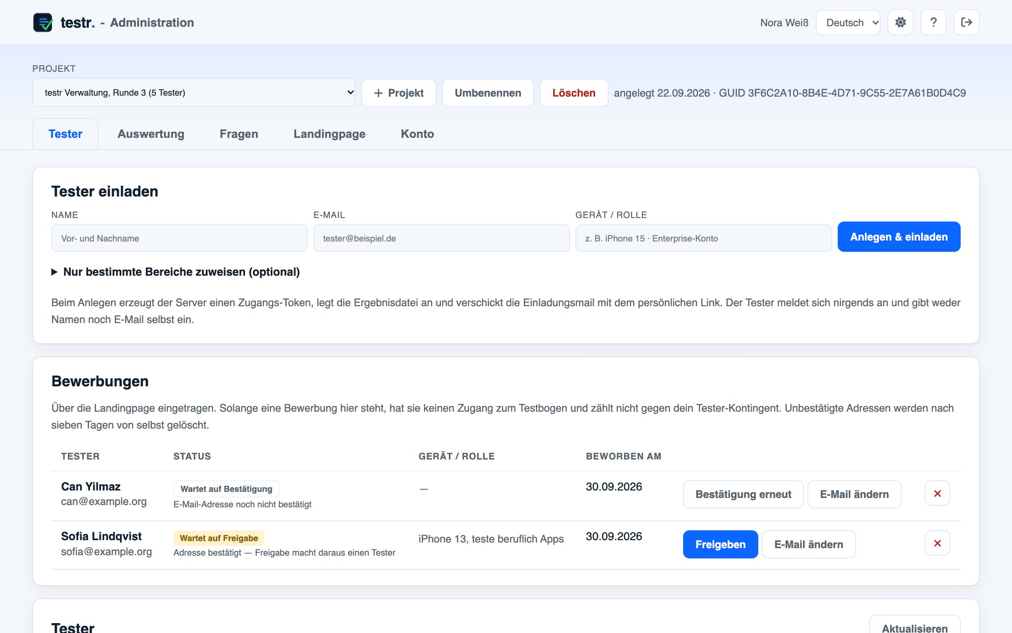Click the email 'sofia@example.org'
1012x633 pixels.
pos(106,552)
